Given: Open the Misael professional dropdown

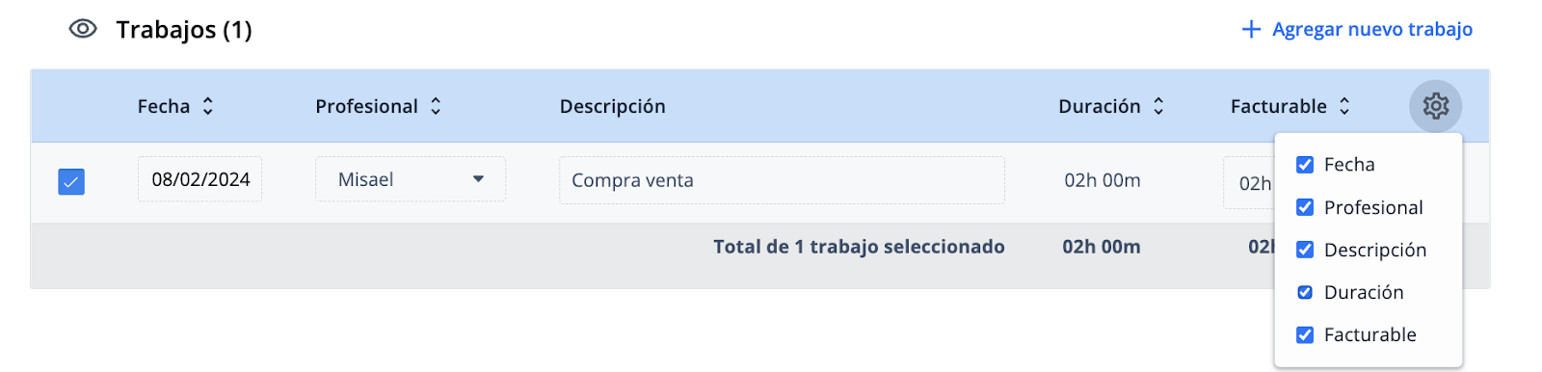Looking at the screenshot, I should click(x=411, y=179).
